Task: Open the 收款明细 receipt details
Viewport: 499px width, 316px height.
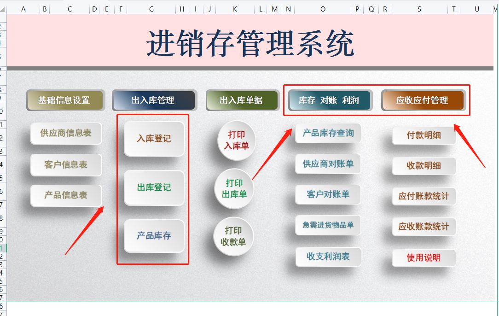Action: click(424, 166)
